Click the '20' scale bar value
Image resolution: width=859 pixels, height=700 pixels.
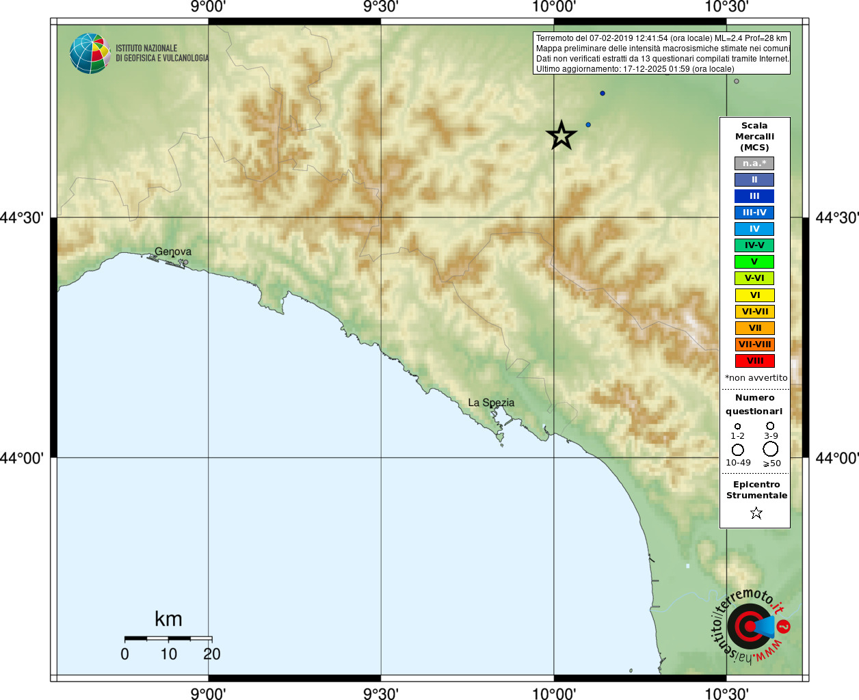(212, 654)
